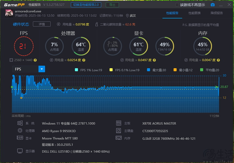Viewport: 234px width, 163px height.
Task: Click CT2000T705SSD5 disk text
Action: [155, 131]
